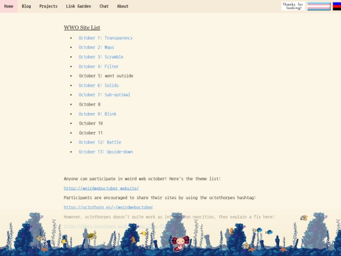Open October 1: Transparency link

[x=105, y=38]
